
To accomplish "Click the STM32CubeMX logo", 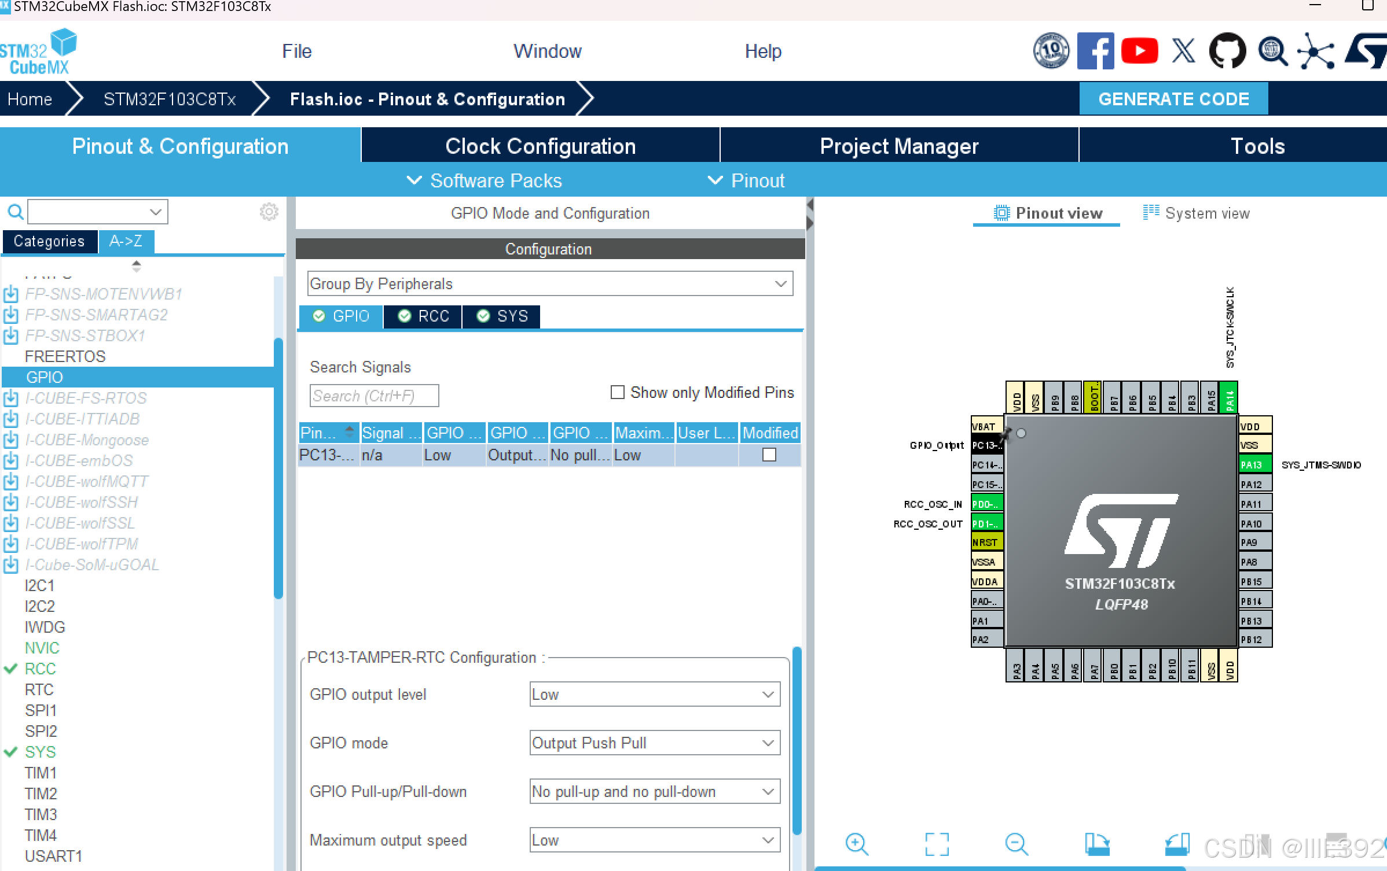I will click(39, 52).
